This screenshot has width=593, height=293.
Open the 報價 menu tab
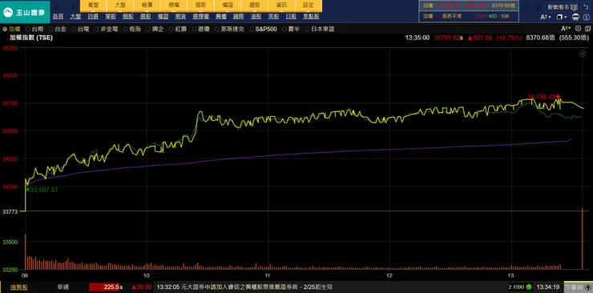[x=147, y=6]
